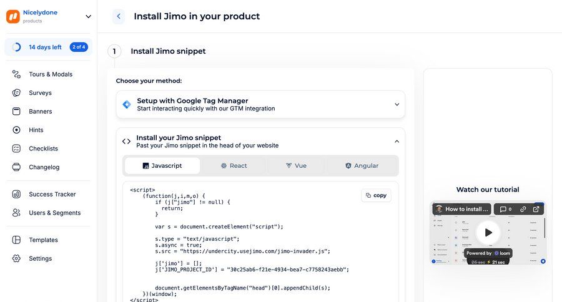Click the Powered by loom badge
This screenshot has width=562, height=302.
tap(488, 253)
